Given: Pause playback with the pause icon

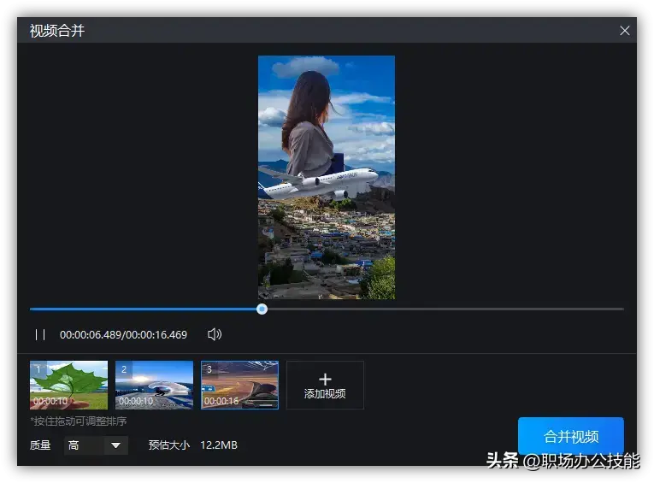Looking at the screenshot, I should tap(40, 334).
